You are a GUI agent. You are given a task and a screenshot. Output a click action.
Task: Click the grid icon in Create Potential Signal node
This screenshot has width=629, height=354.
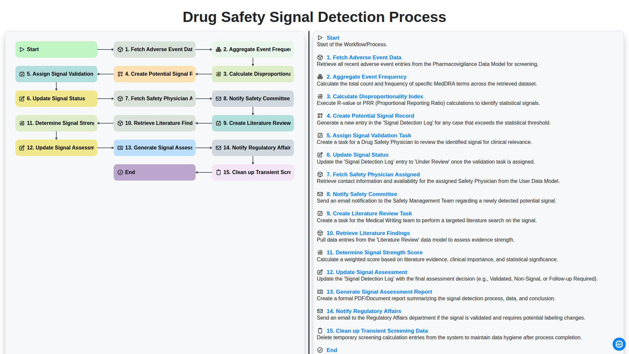(120, 74)
